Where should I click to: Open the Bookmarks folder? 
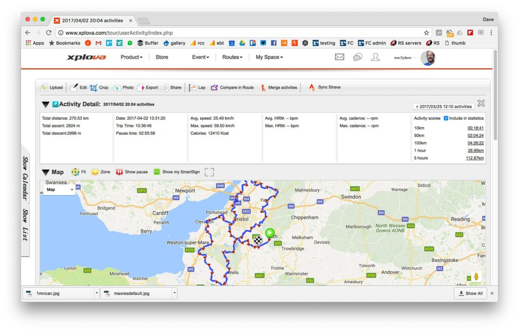click(x=64, y=43)
